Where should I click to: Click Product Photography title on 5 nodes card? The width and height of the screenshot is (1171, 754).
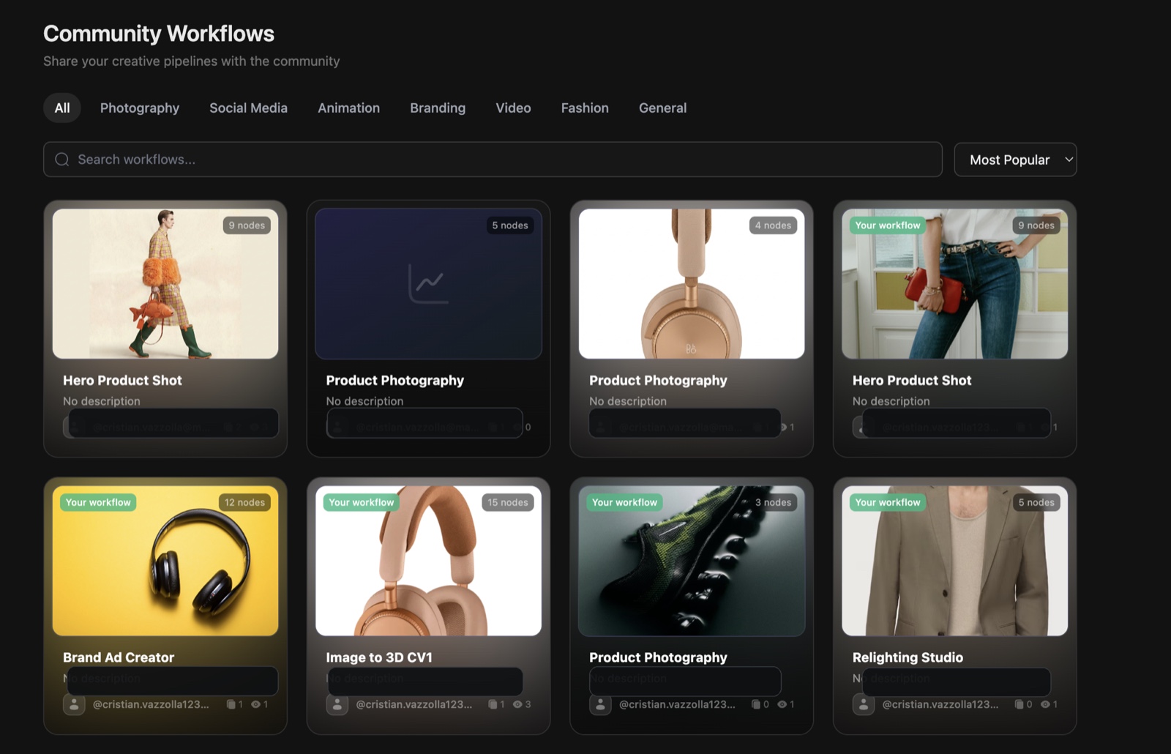[395, 381]
